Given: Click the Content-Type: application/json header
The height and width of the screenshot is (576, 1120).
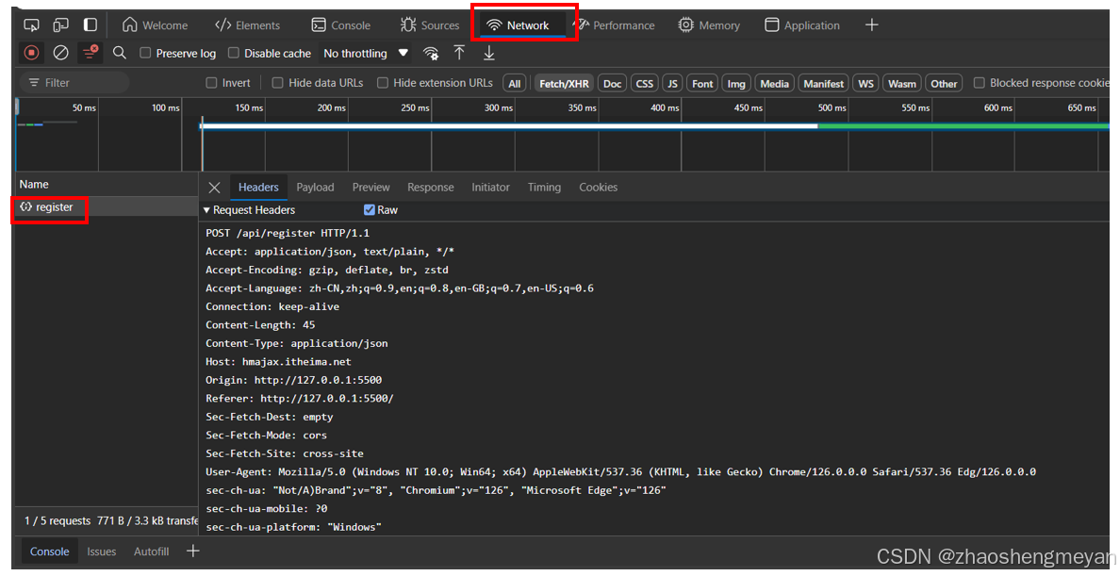Looking at the screenshot, I should (296, 343).
